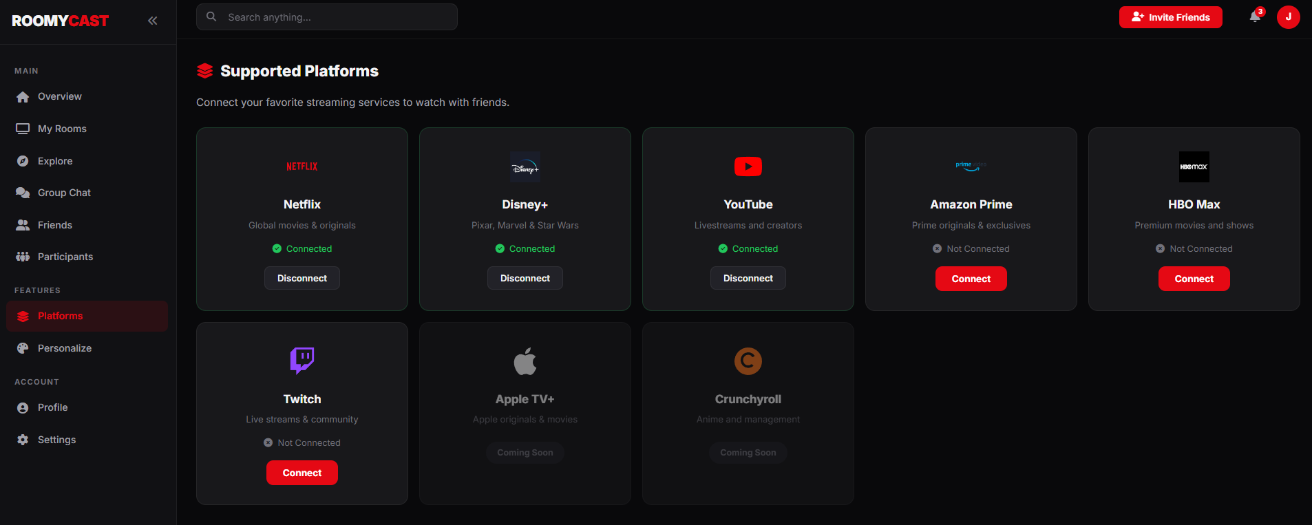Open Overview from the sidebar
This screenshot has width=1312, height=525.
click(87, 96)
